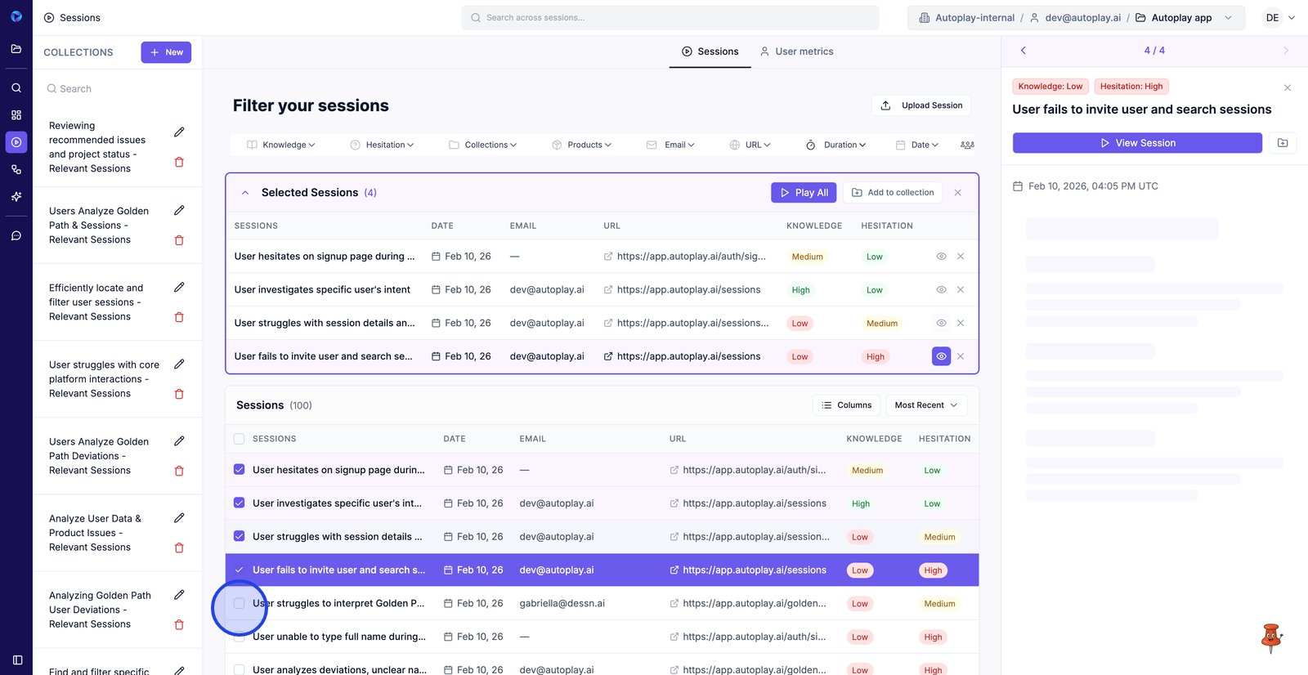Delete the Efficiently locate and filter collection
This screenshot has height=675, width=1308.
179,317
